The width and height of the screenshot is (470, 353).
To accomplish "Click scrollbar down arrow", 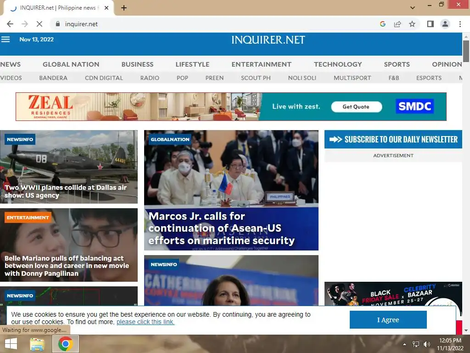I will coord(466,330).
